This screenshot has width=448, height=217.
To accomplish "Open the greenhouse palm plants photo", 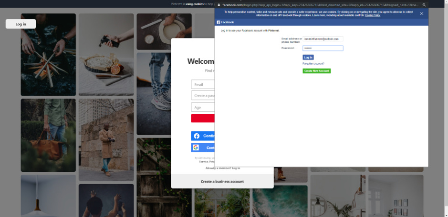I will [x=222, y=202].
